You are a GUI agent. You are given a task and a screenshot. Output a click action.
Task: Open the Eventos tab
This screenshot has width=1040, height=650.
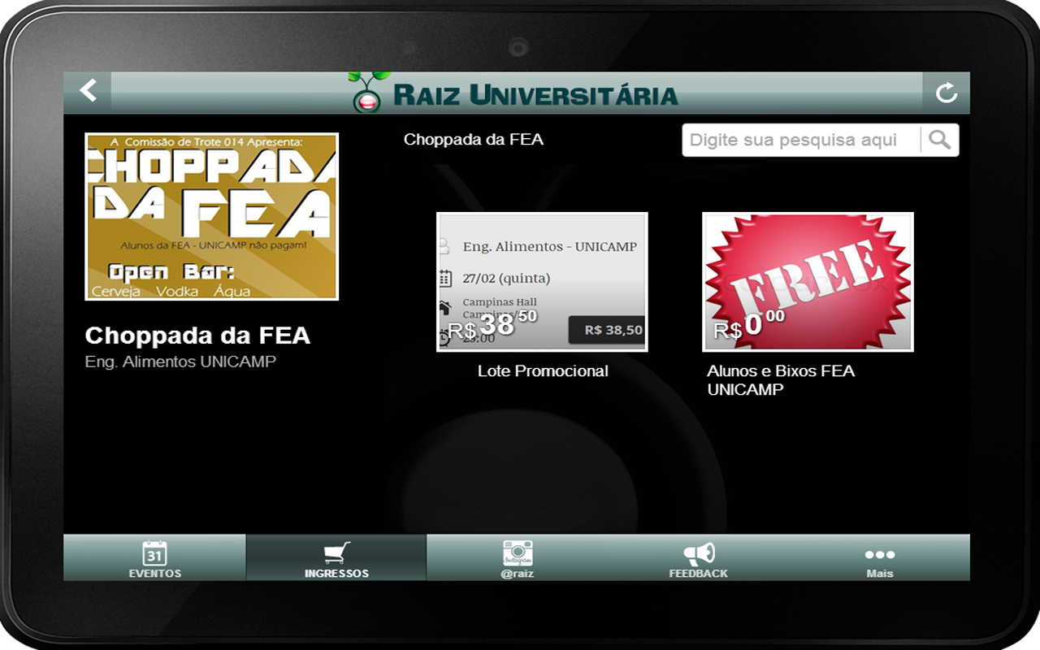point(154,558)
